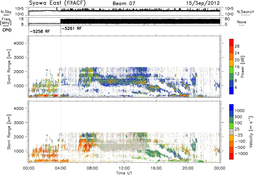254x175 pixels.
Task: Click the '24' tick on Power colorbar
Action: coord(237,53)
